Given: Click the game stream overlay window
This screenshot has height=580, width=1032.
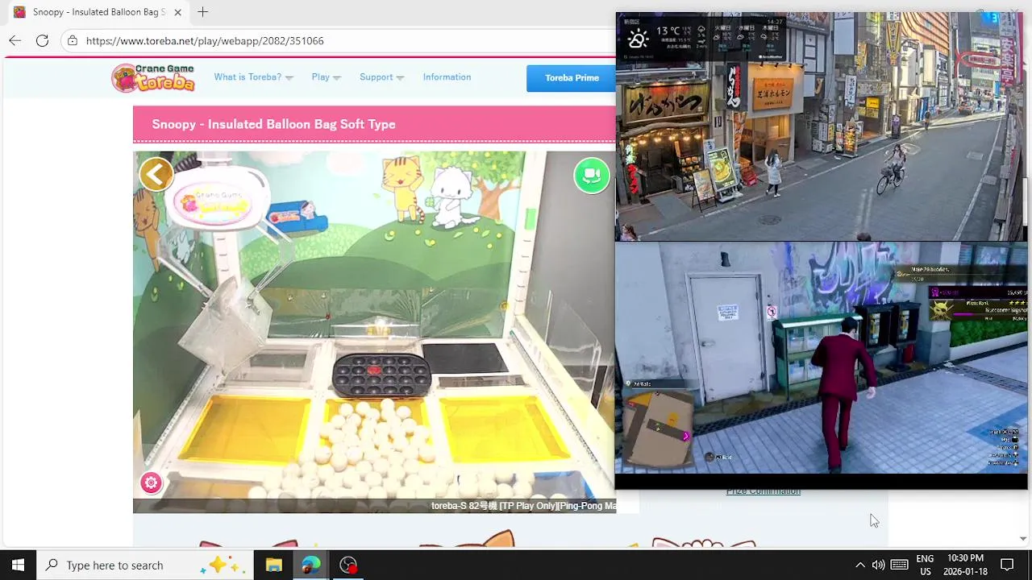Looking at the screenshot, I should [821, 358].
